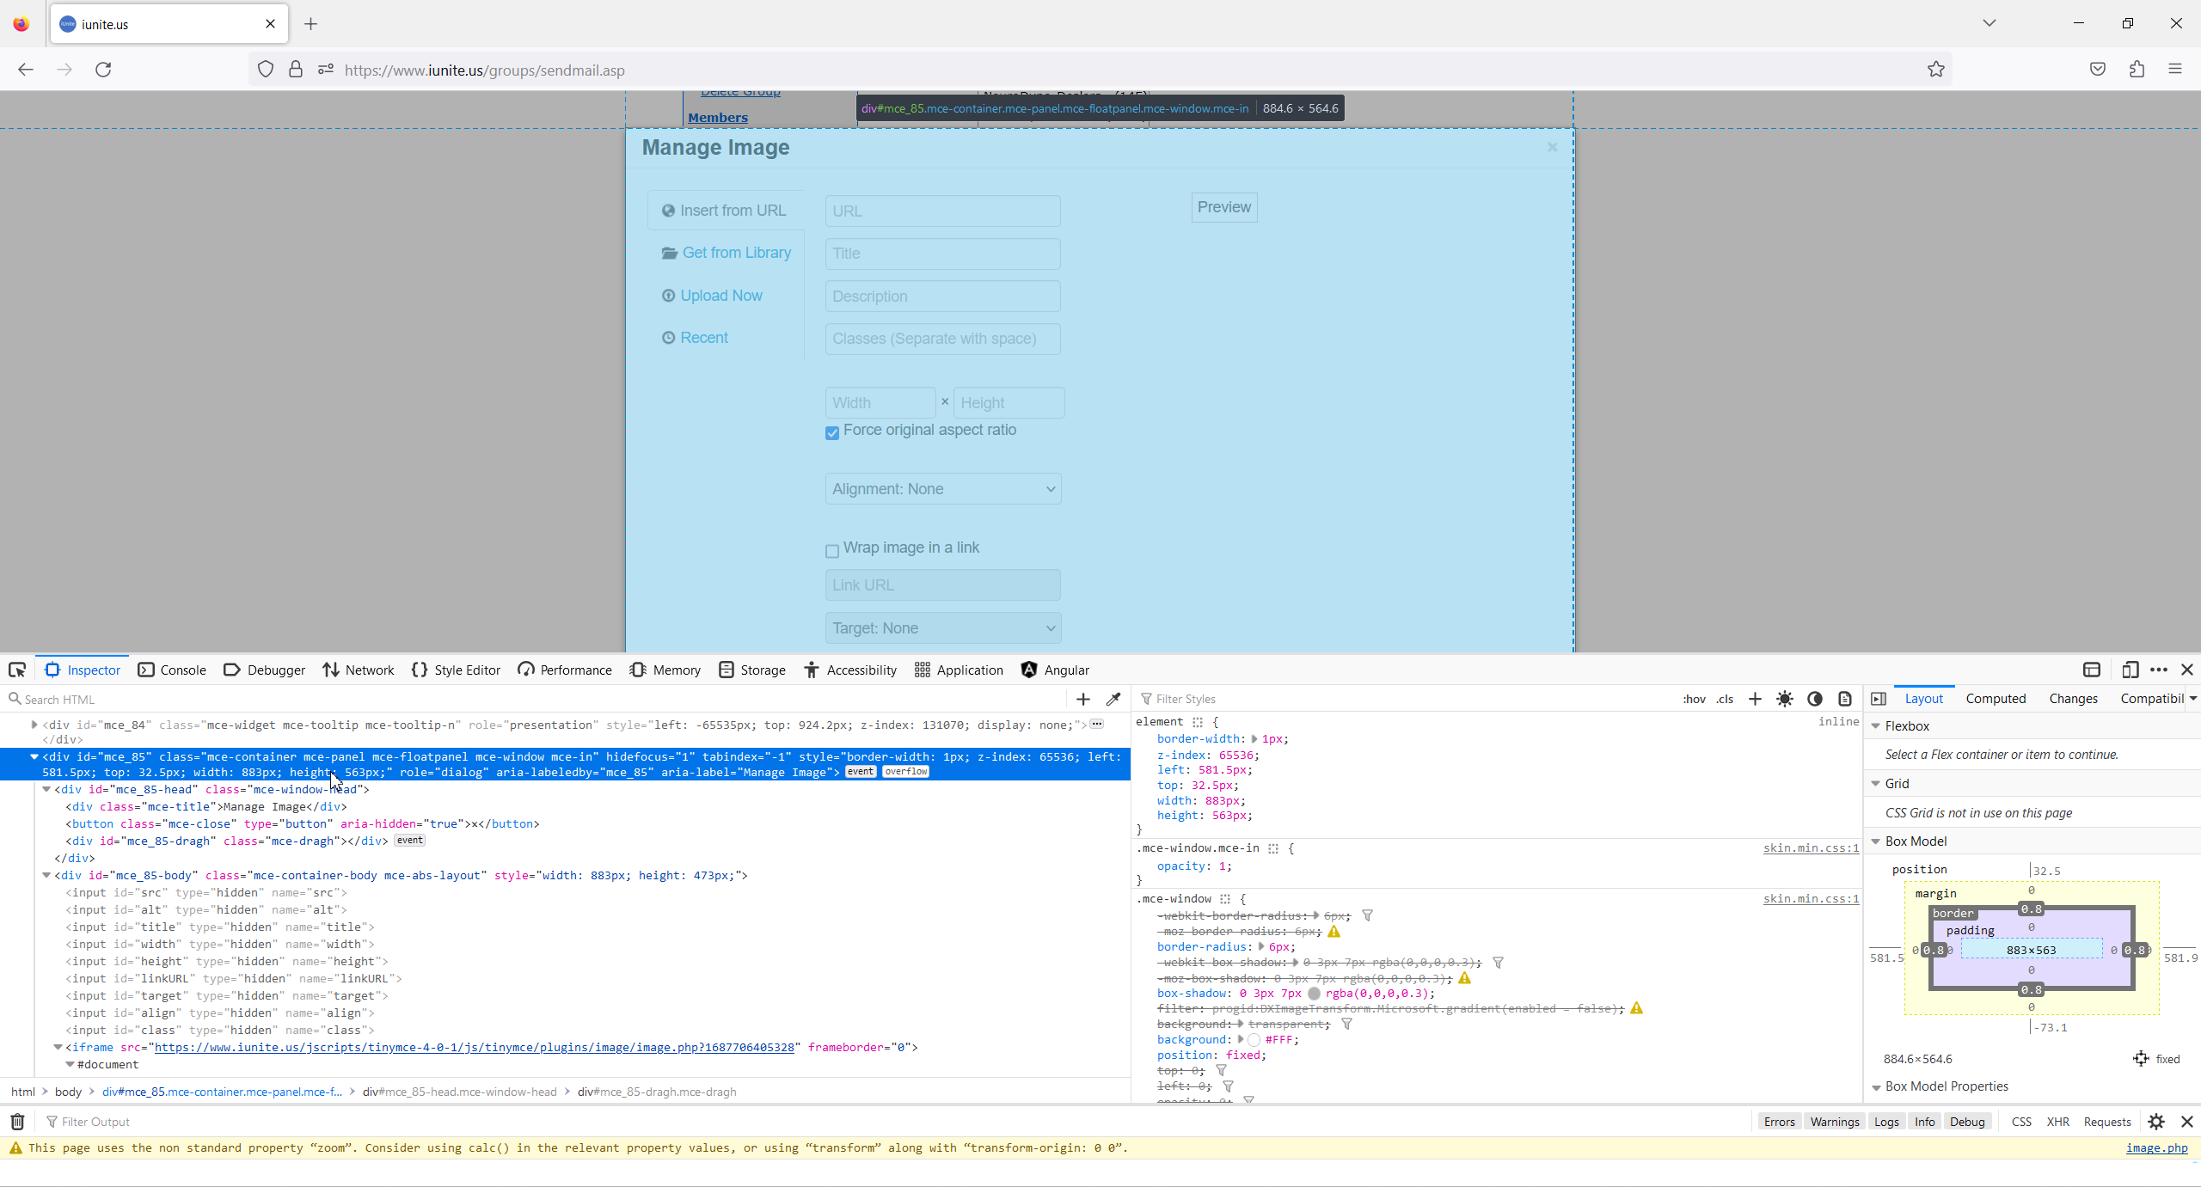
Task: Open skin.min.css:1 source link
Action: pos(1811,848)
